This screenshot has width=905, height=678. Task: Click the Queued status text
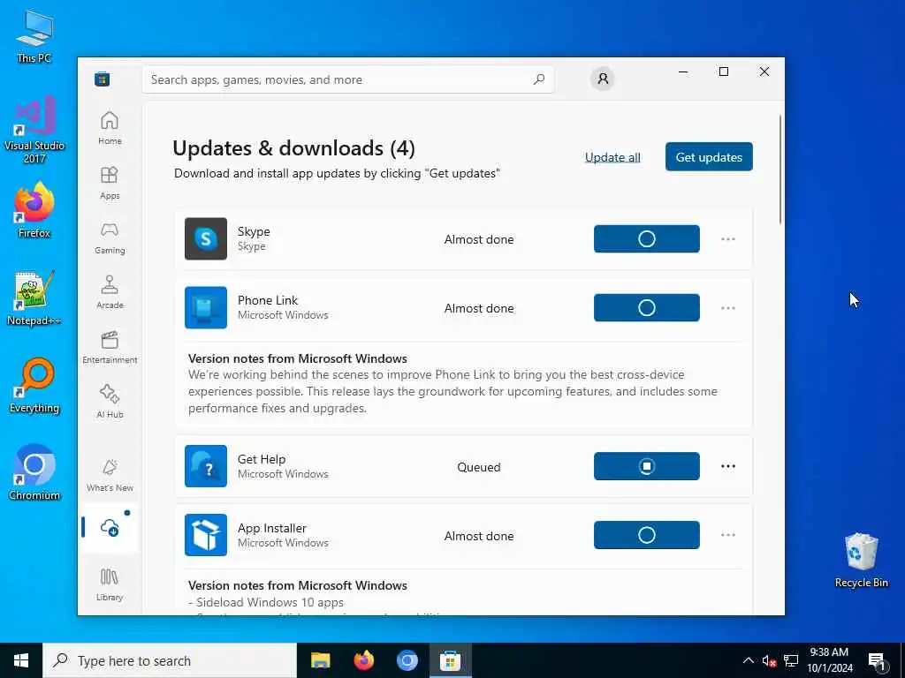pyautogui.click(x=478, y=467)
